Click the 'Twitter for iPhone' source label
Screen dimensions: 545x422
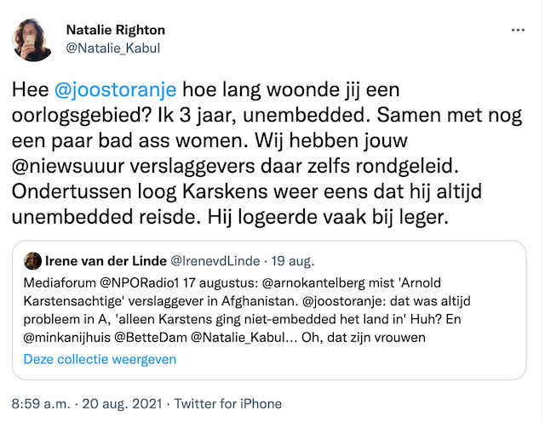(228, 404)
